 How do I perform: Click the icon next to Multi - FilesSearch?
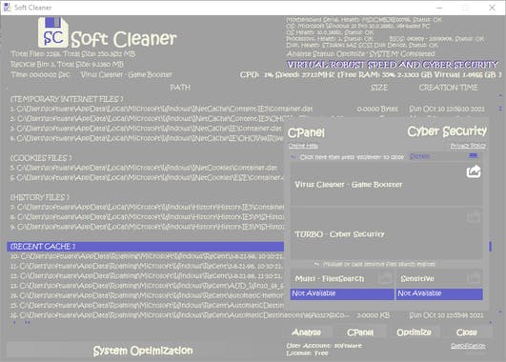click(x=384, y=278)
